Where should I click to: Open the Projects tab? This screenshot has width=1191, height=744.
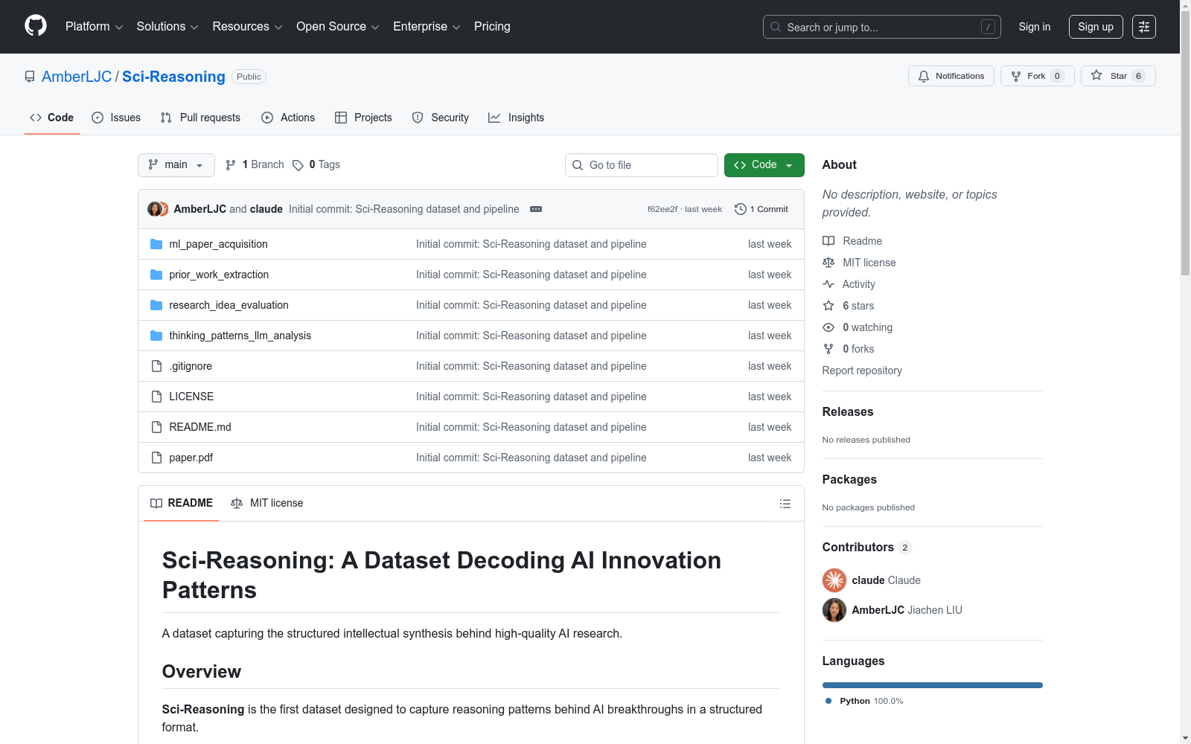point(363,118)
